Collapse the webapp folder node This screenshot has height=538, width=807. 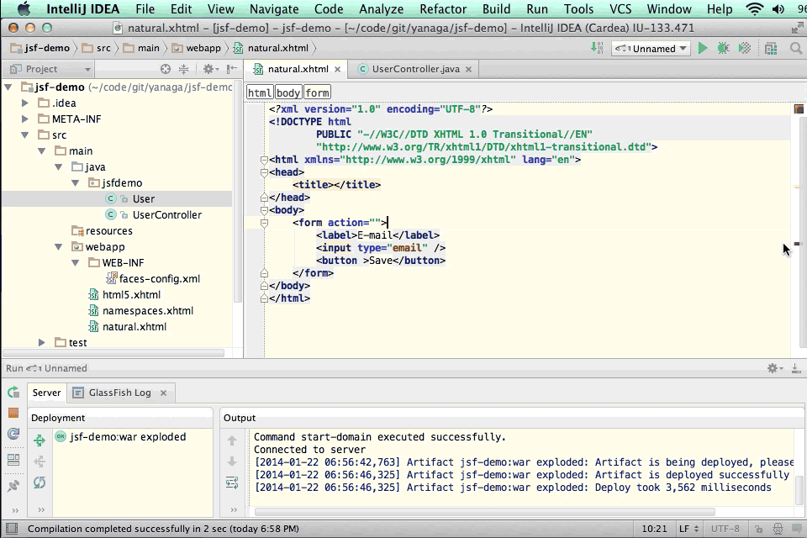58,247
